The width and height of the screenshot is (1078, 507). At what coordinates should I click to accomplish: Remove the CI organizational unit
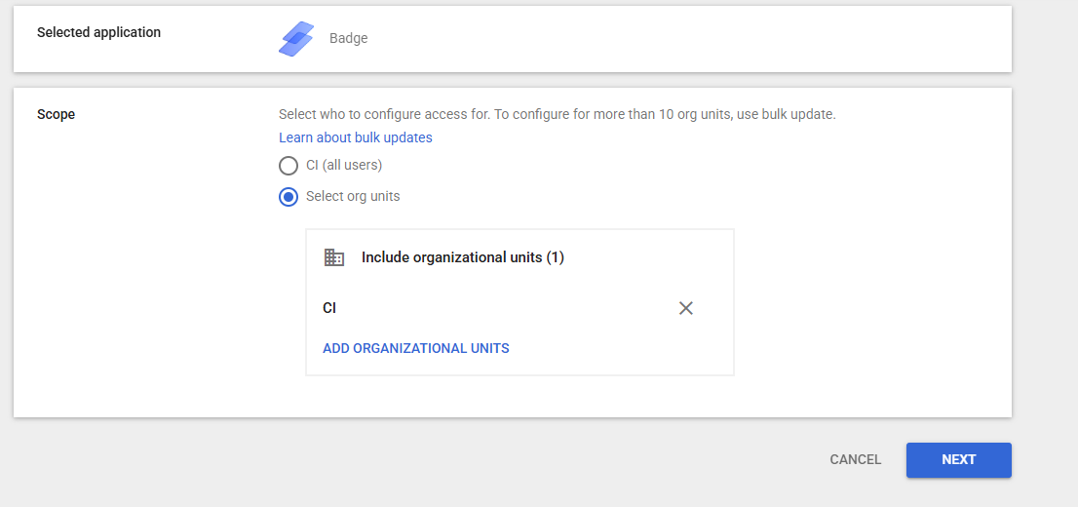pyautogui.click(x=685, y=308)
